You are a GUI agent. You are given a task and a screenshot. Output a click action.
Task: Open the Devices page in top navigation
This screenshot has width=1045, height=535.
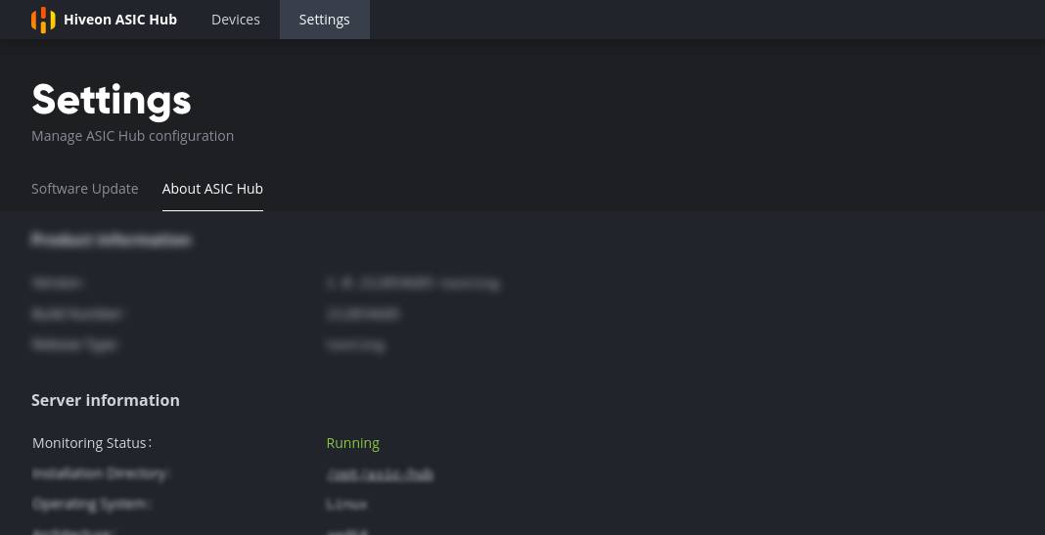pos(236,20)
